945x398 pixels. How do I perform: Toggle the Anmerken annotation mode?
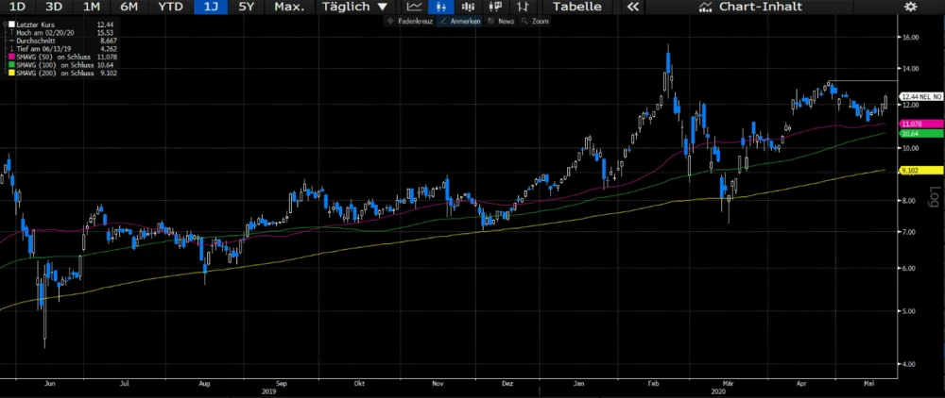pyautogui.click(x=462, y=20)
